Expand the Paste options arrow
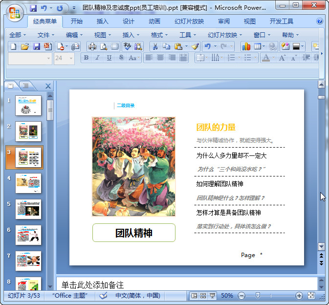329x305 pixels. point(186,46)
